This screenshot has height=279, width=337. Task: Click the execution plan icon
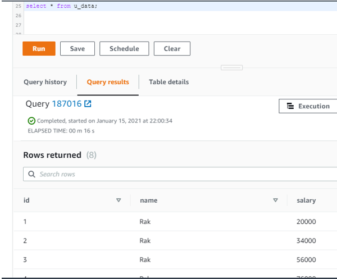(x=290, y=106)
